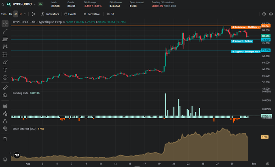Click the HYPE-USDC 4h Hyperliquid Perp legend
The height and width of the screenshot is (167, 275).
pos(37,22)
